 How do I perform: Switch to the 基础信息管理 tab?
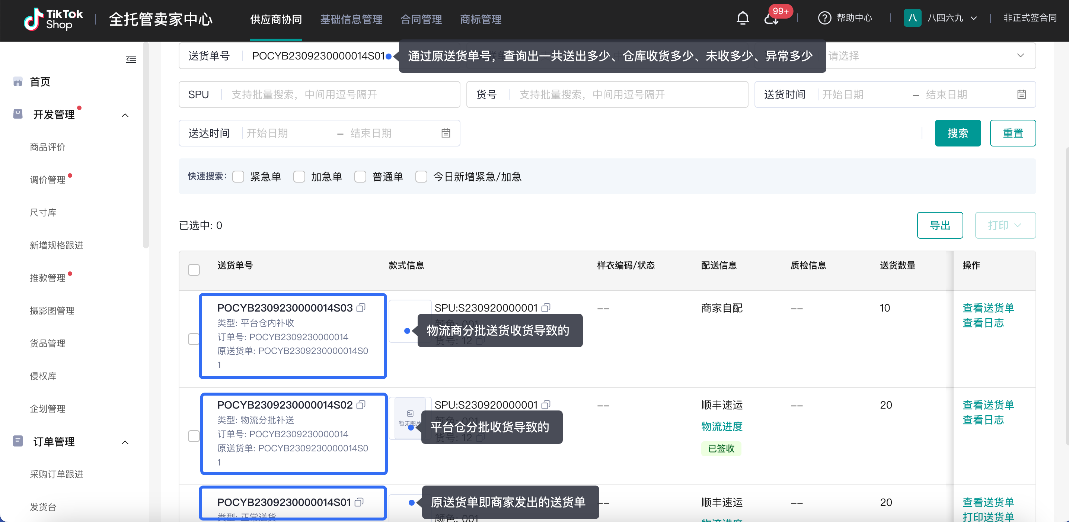351,19
